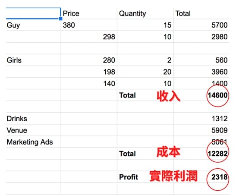Image resolution: width=239 pixels, height=195 pixels.
Task: Select the Price header cell
Action: [x=89, y=13]
